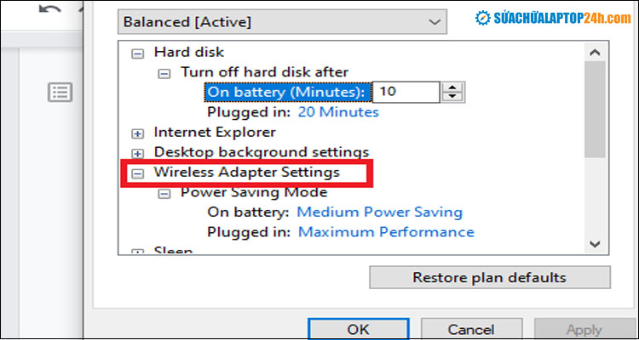Change On battery Medium Power Saving value
Viewport: 639px width, 340px height.
coord(379,212)
